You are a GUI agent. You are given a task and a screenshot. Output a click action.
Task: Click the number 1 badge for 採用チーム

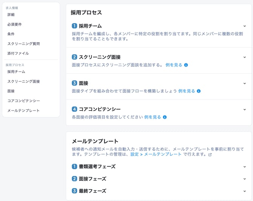click(x=74, y=26)
